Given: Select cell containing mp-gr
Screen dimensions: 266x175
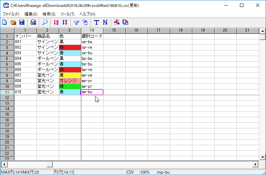Looking at the screenshot, I should pyautogui.click(x=92, y=87).
